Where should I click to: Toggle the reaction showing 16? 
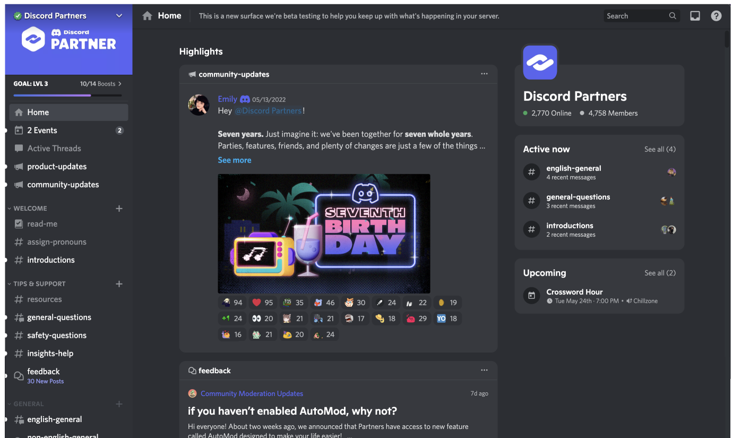(x=232, y=334)
